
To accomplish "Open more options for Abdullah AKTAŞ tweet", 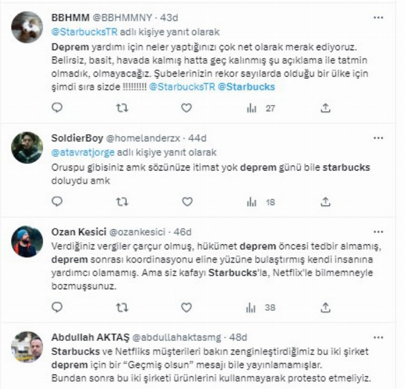I will (379, 337).
